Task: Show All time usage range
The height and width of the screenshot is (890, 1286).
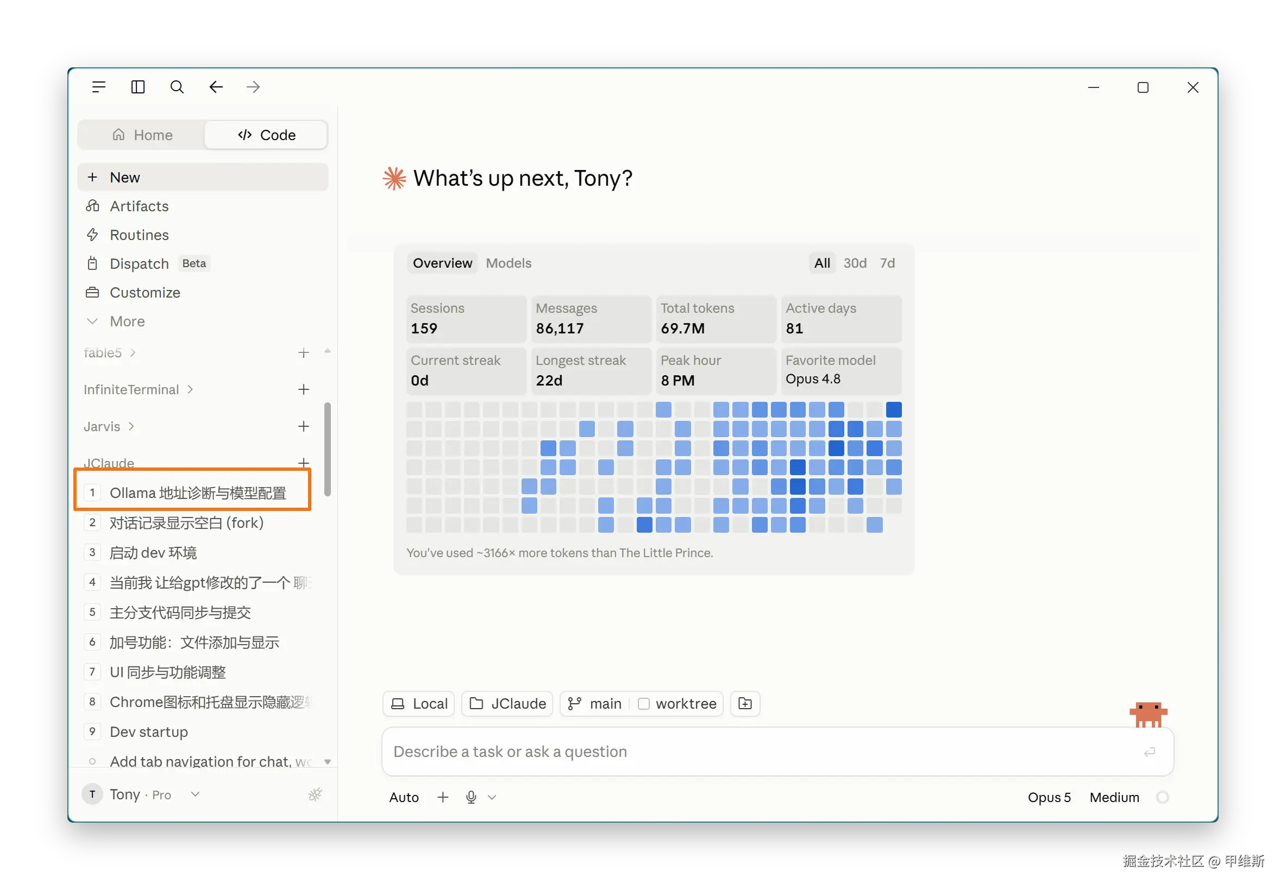Action: click(x=822, y=263)
